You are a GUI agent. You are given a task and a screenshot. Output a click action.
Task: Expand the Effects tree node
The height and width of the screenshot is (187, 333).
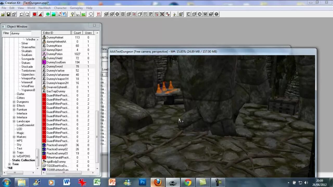14,106
